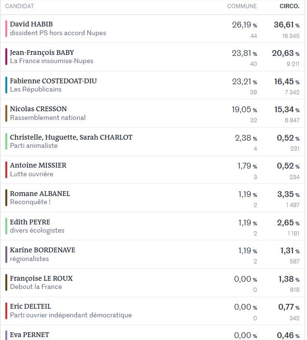Open David HABIB candidate row

(x=153, y=29)
